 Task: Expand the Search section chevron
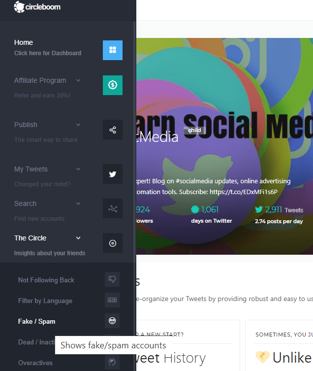(x=78, y=203)
